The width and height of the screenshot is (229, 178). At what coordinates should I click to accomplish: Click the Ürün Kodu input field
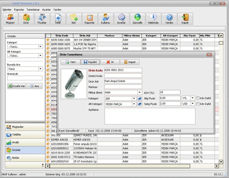[x=123, y=70]
